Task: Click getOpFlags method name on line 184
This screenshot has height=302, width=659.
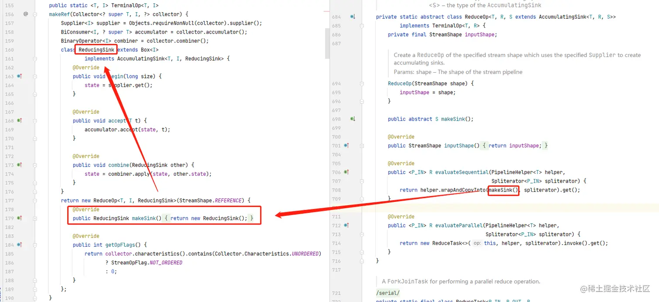Action: pos(120,245)
